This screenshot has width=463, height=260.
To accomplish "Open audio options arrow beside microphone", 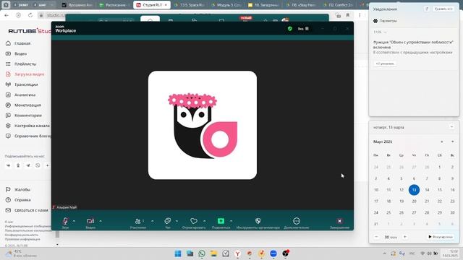I will point(74,221).
